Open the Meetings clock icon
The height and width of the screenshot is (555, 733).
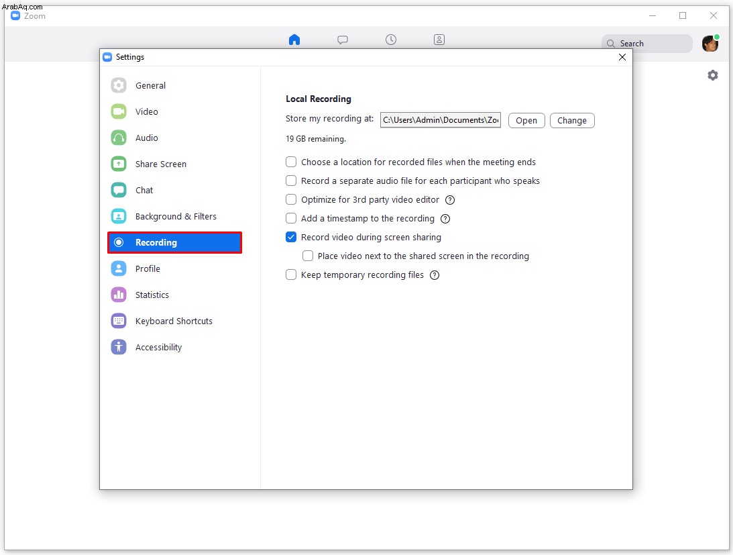pyautogui.click(x=391, y=40)
